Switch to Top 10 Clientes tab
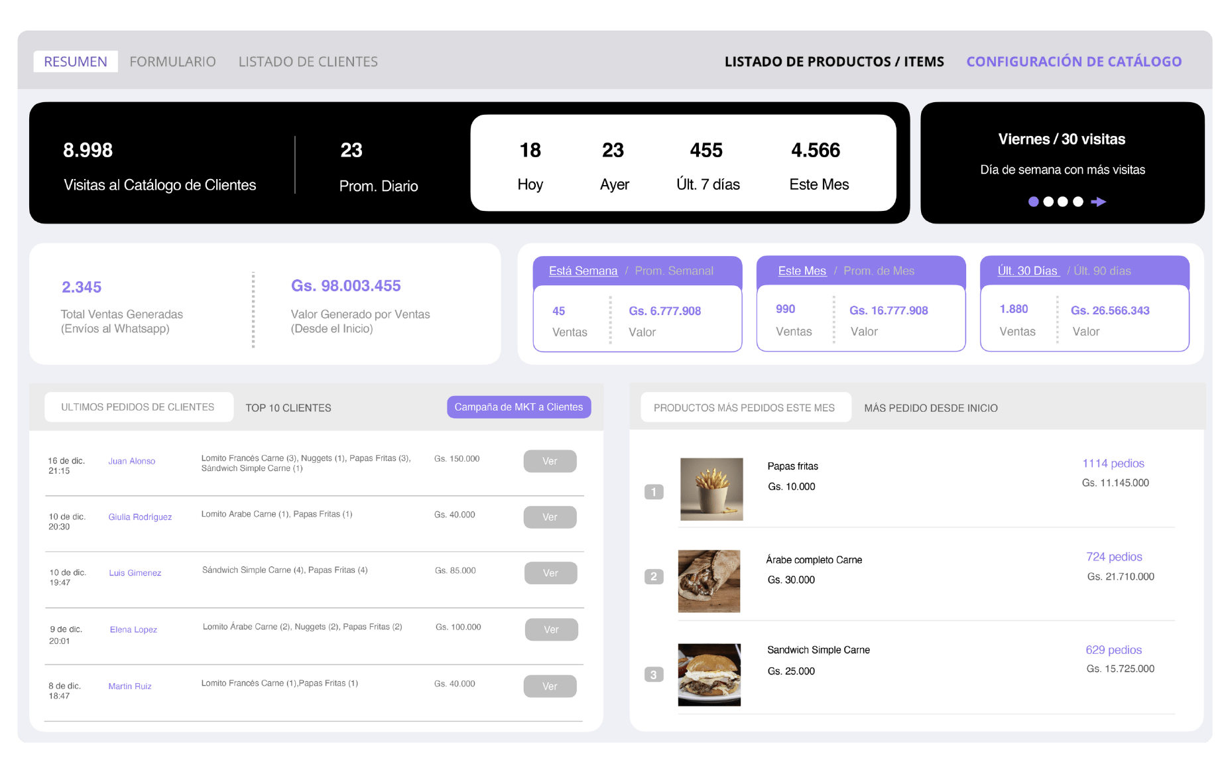This screenshot has height=774, width=1230. 288,408
